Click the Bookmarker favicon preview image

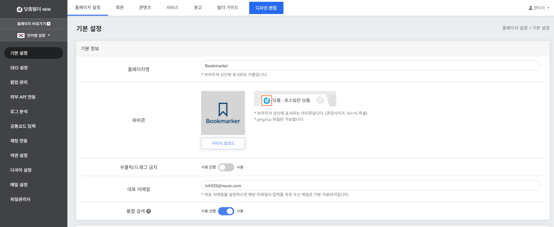[x=223, y=113]
